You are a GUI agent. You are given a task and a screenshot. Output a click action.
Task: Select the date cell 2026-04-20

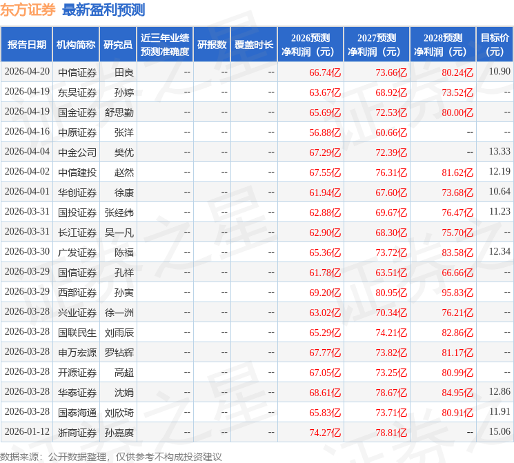[x=27, y=72]
